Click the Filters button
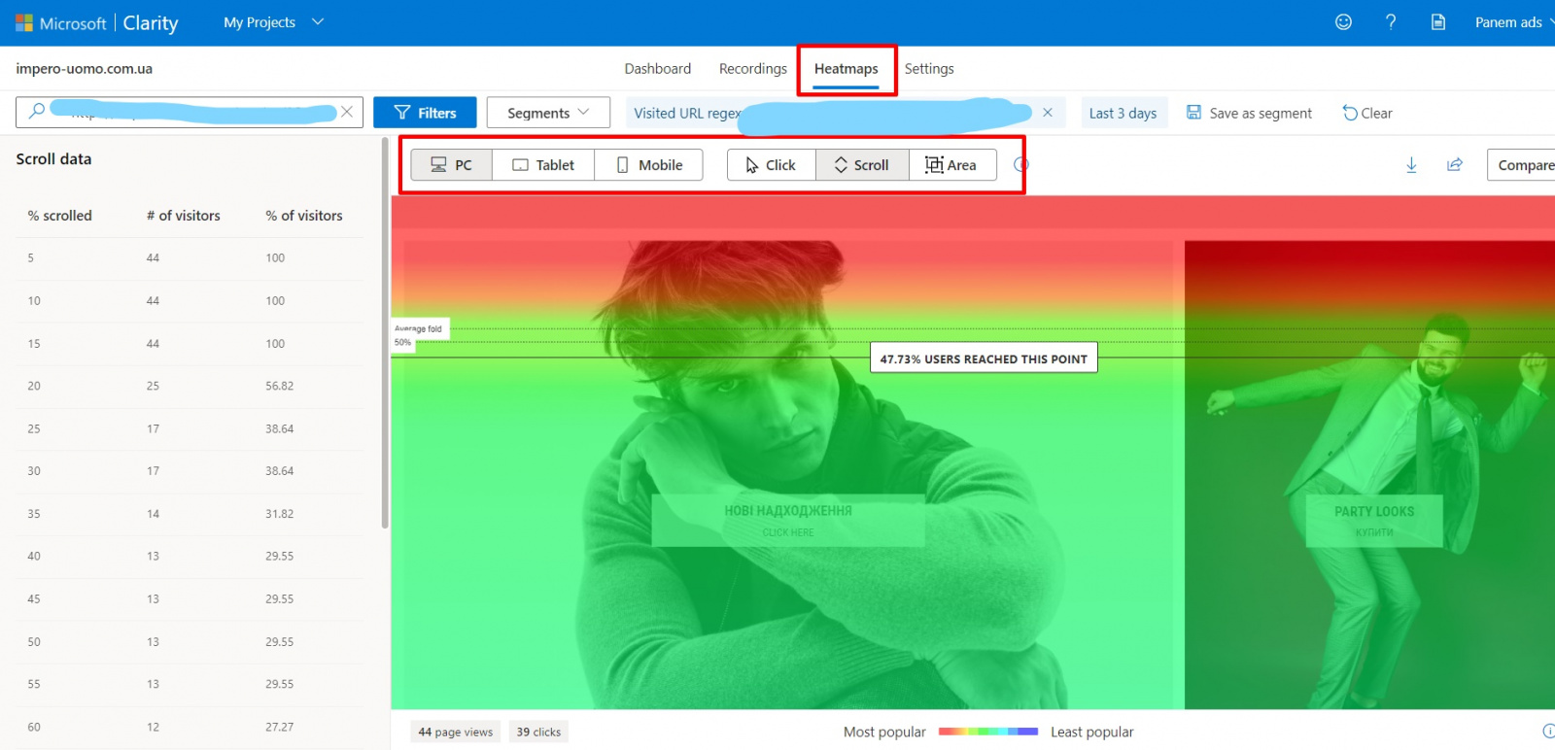The image size is (1555, 750). (425, 113)
